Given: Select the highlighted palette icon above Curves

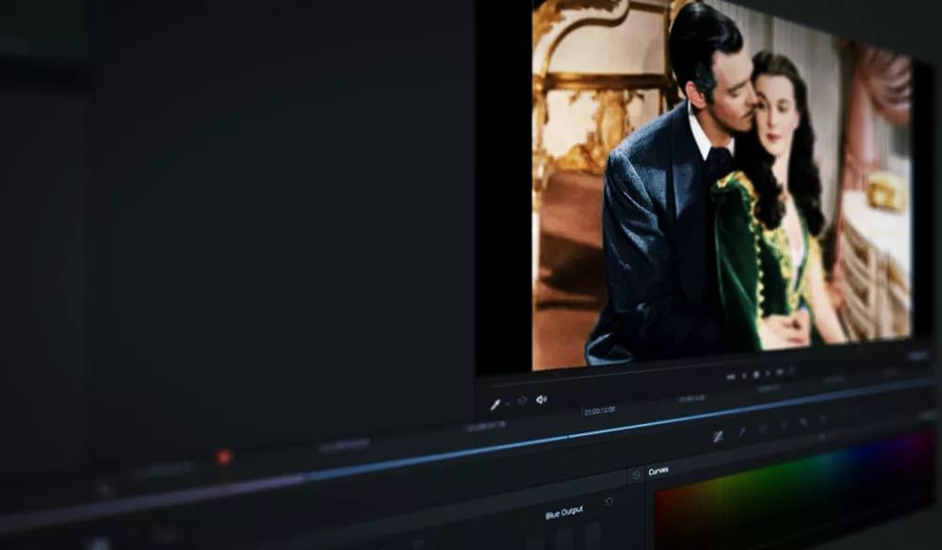Looking at the screenshot, I should [x=718, y=436].
